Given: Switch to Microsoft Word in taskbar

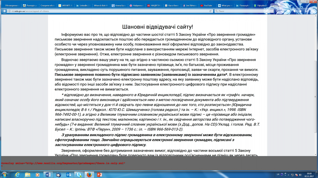Looking at the screenshot, I should 48,174.
